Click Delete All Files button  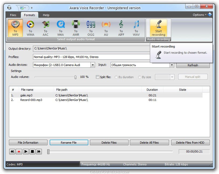point(149,143)
